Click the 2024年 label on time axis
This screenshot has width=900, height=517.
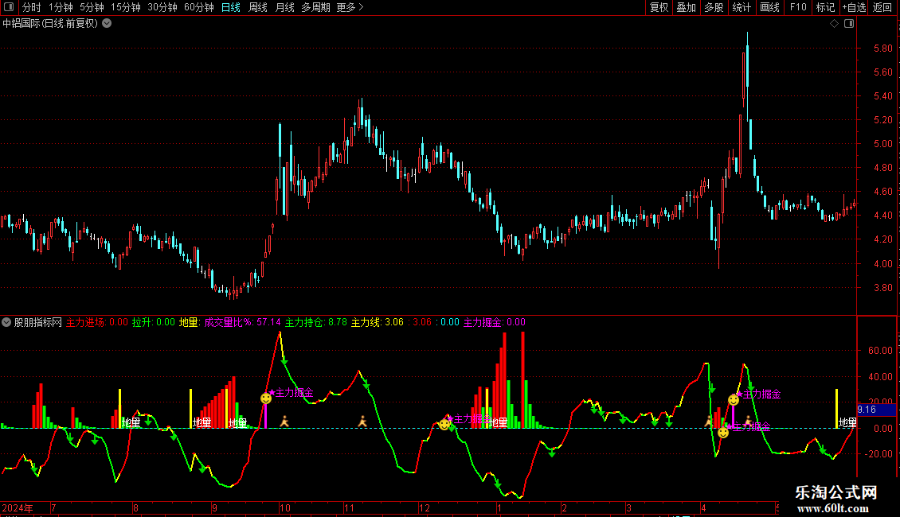click(x=18, y=507)
